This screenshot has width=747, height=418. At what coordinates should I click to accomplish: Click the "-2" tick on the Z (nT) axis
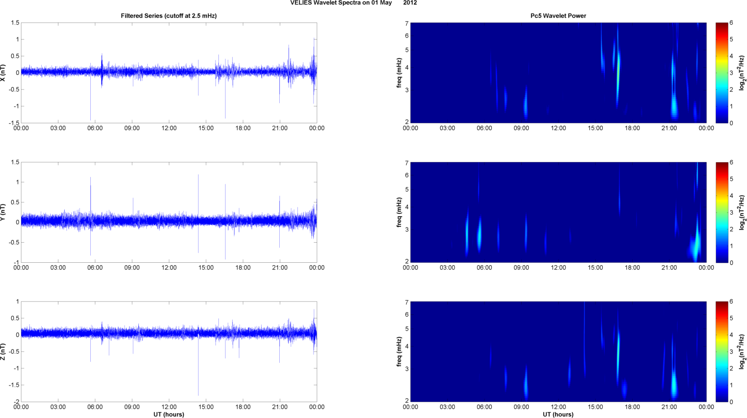16,402
